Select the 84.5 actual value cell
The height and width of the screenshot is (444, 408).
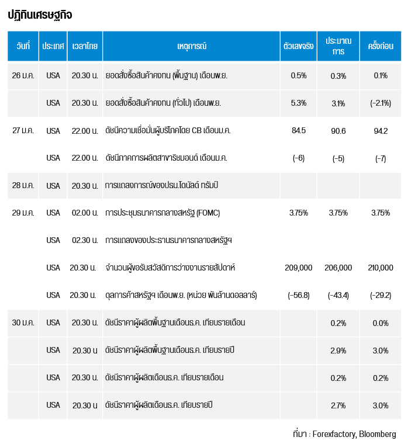[298, 130]
